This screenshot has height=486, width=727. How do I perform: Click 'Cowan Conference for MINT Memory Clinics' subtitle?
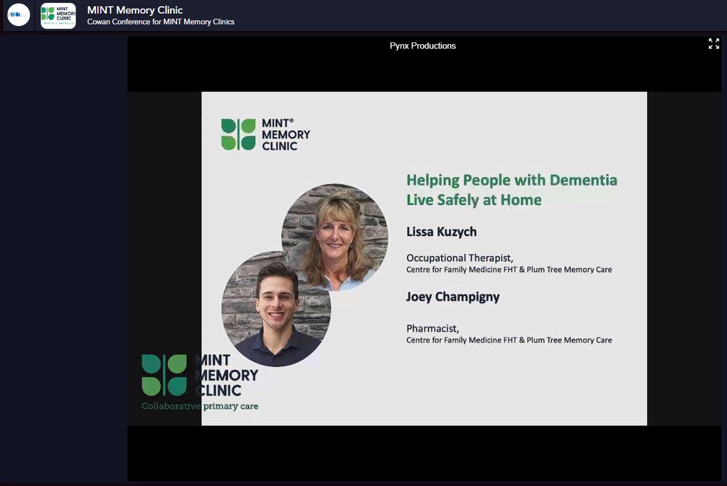161,22
